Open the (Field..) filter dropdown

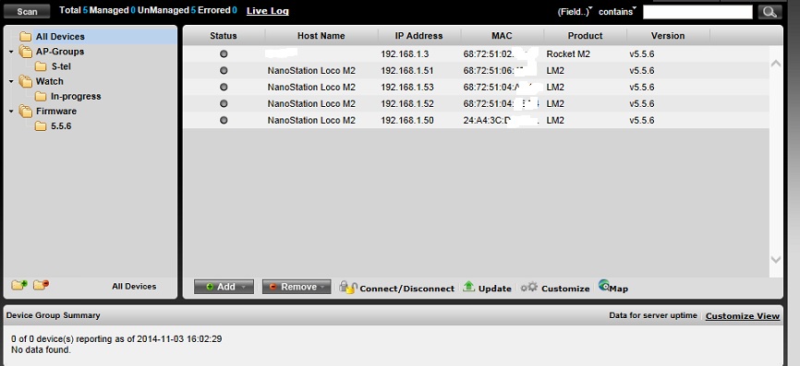[x=575, y=12]
